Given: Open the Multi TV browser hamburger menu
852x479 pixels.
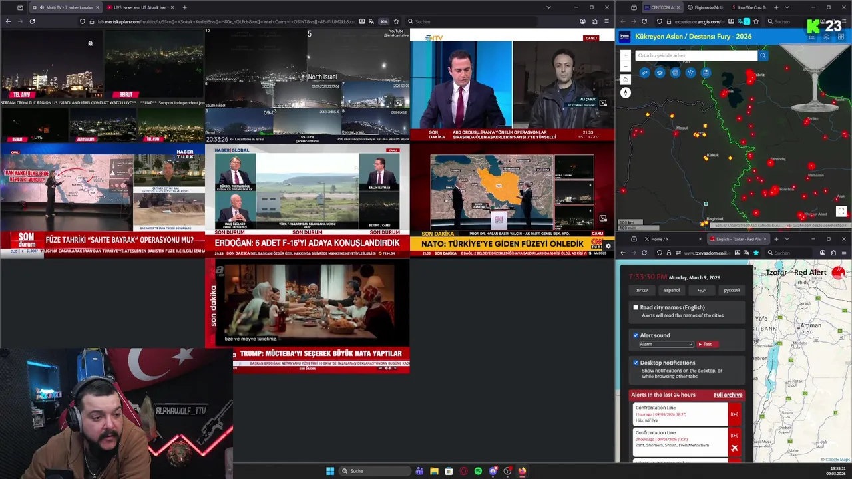Looking at the screenshot, I should point(606,21).
